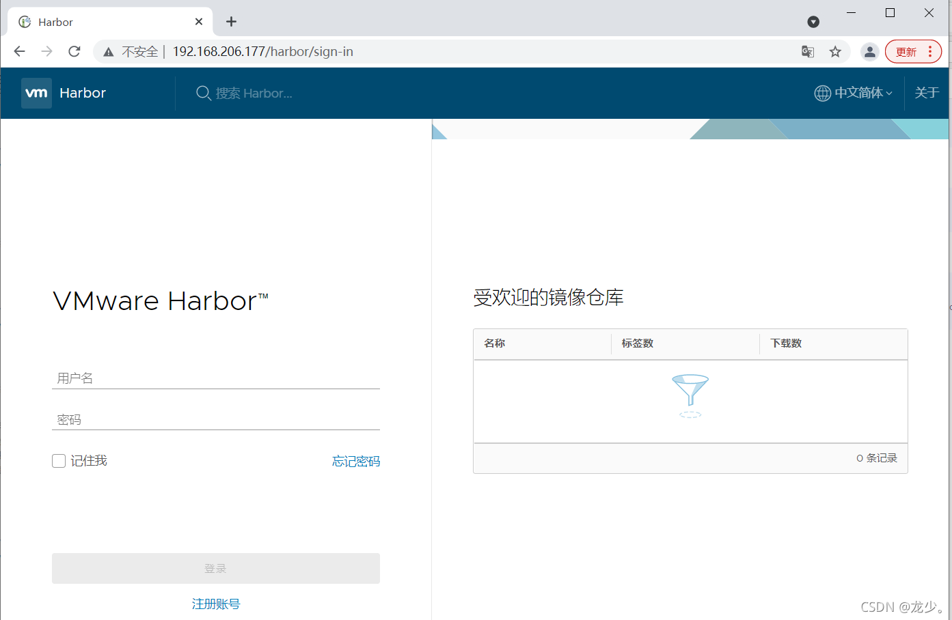Image resolution: width=952 pixels, height=620 pixels.
Task: Click the 搜索 Harbor search box
Action: pyautogui.click(x=254, y=94)
